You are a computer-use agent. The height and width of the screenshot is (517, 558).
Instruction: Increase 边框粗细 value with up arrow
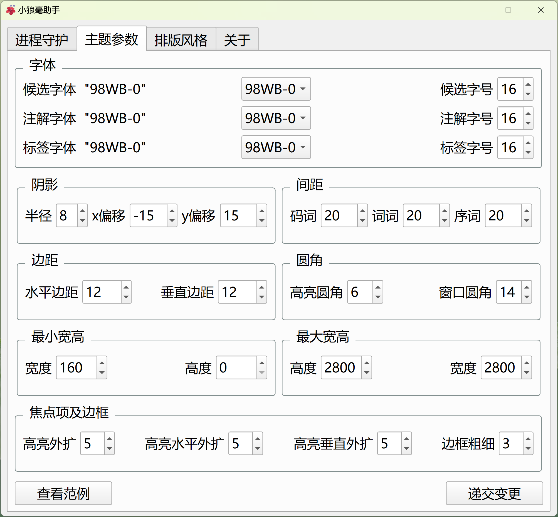(528, 439)
